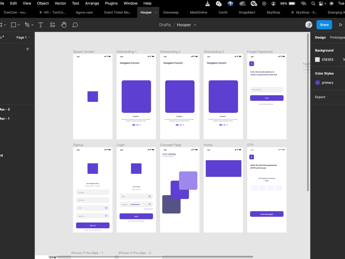Open the Export section
This screenshot has height=259, width=345.
(x=320, y=97)
